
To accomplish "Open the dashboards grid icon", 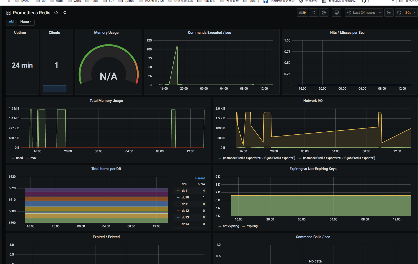I will tap(8, 13).
